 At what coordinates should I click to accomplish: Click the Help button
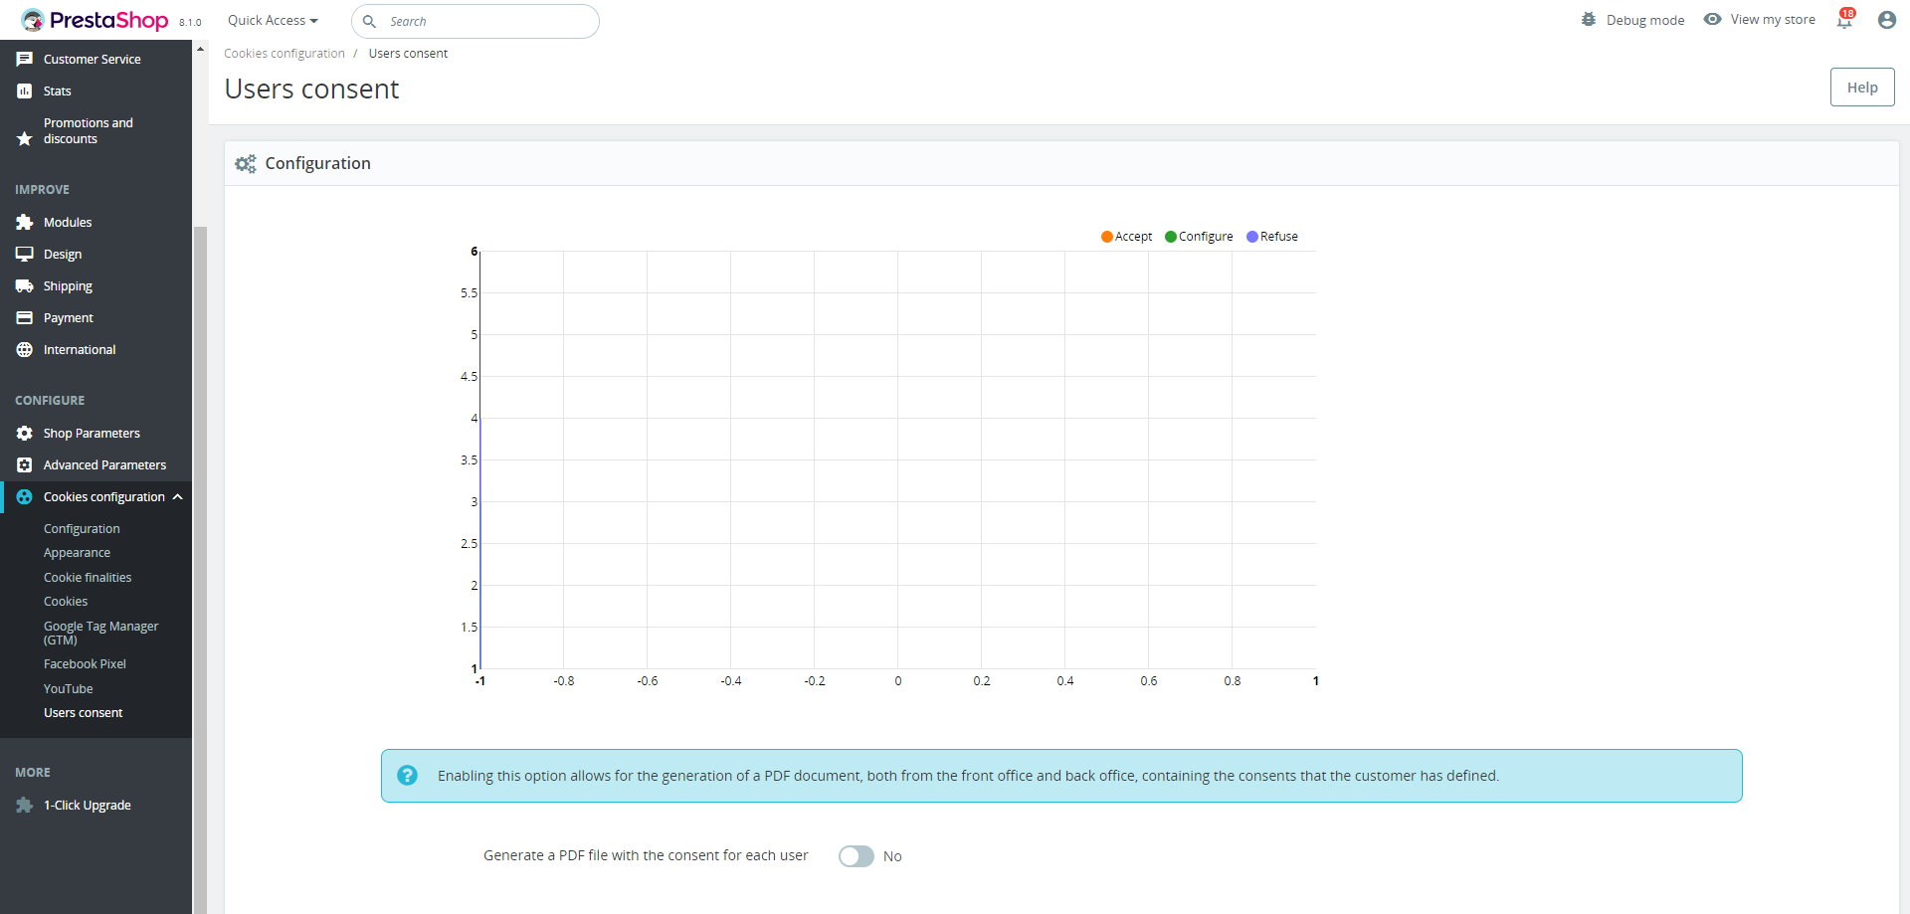1862,88
